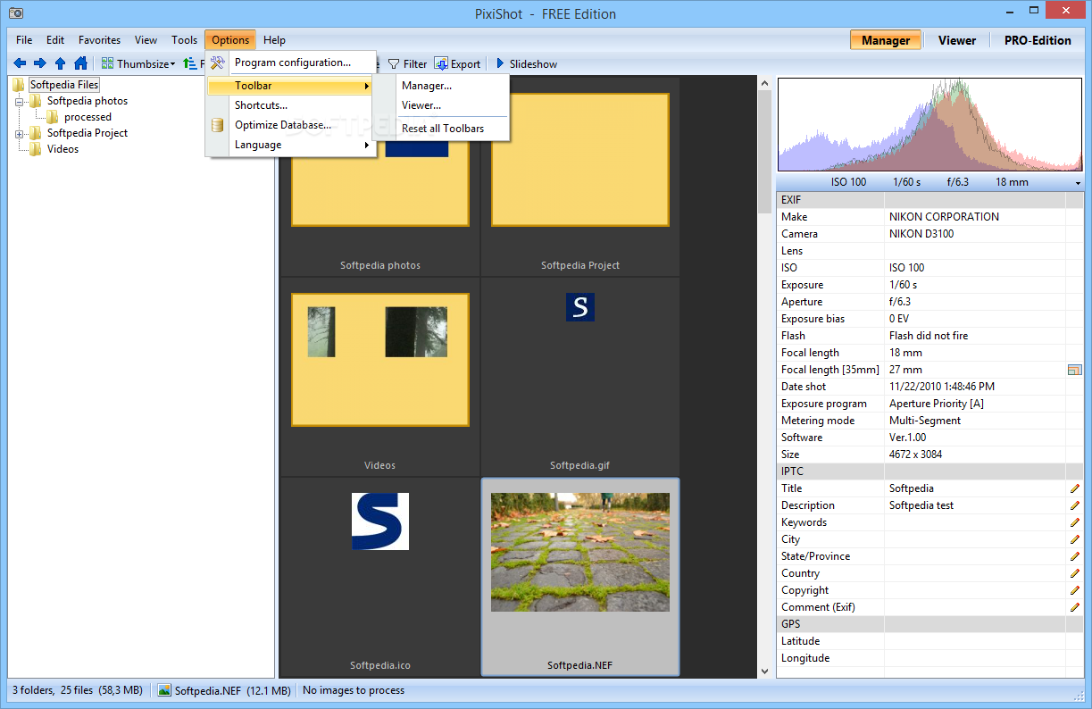The image size is (1092, 709).
Task: Click the Title value 'Softpedia'
Action: 912,488
